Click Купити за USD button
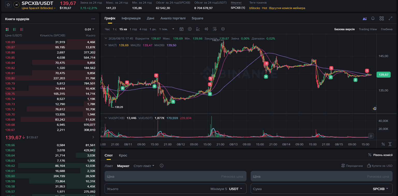The width and height of the screenshot is (398, 196). (x=380, y=166)
